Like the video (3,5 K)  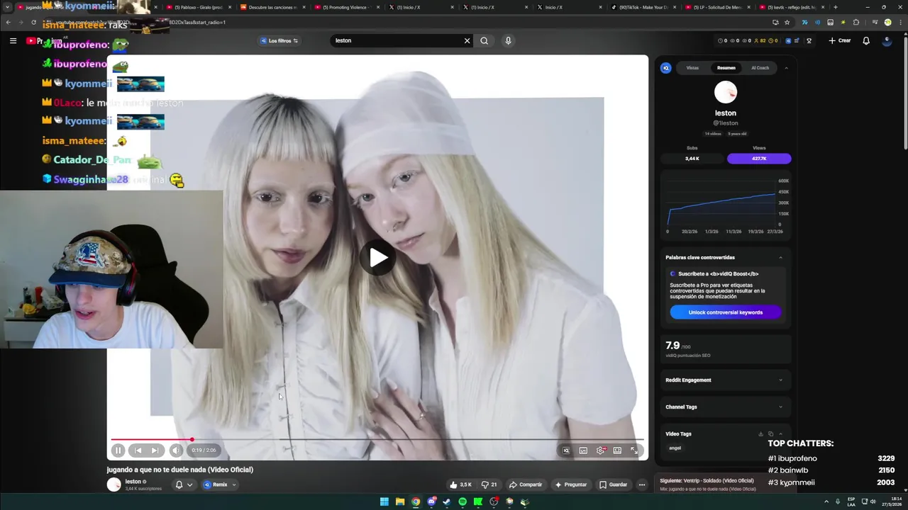(x=460, y=484)
